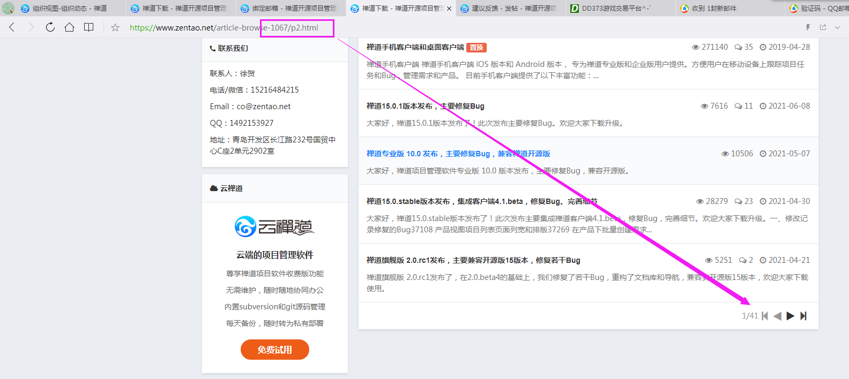Click the views eye icon showing 28279

click(x=700, y=201)
